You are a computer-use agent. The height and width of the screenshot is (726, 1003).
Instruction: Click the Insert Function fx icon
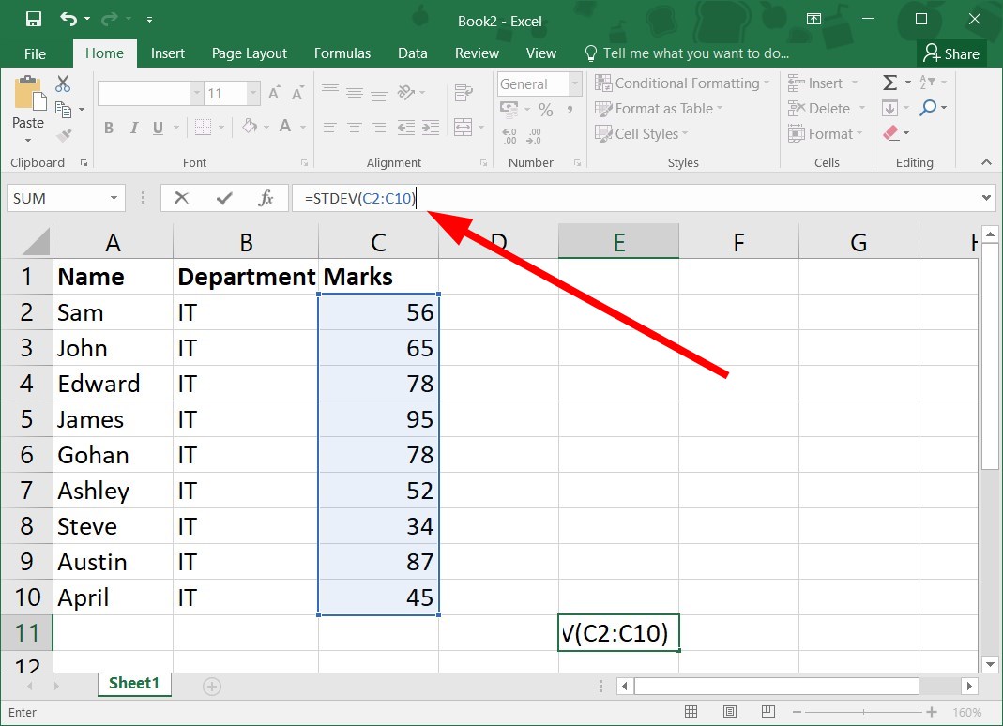pos(266,198)
